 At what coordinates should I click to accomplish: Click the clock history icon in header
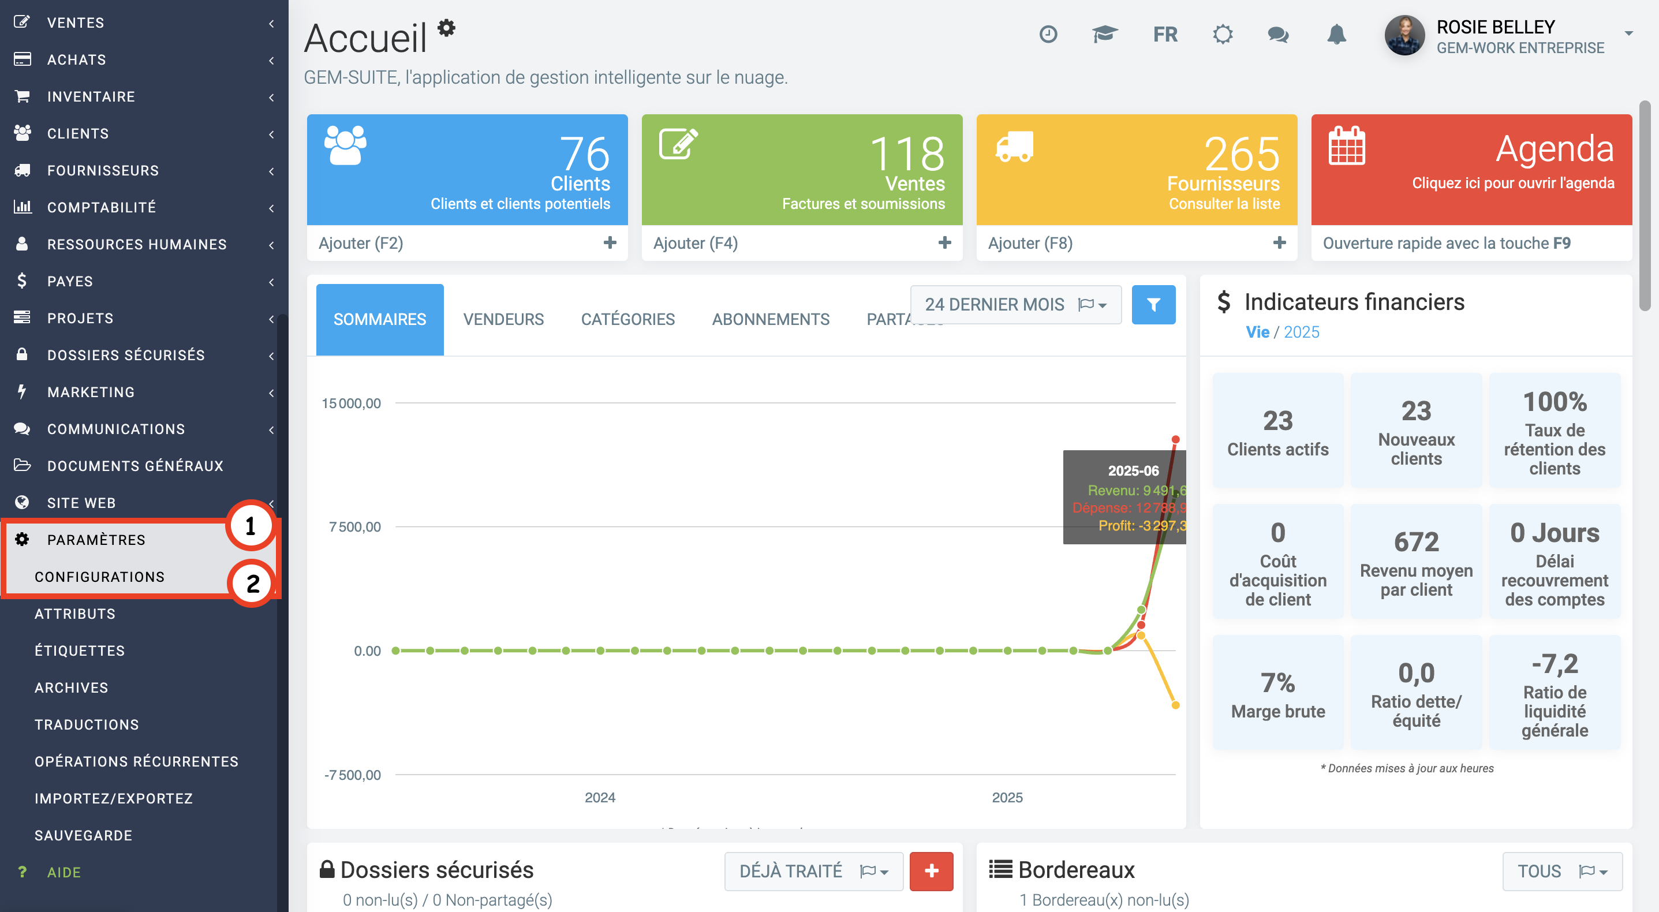(1048, 34)
